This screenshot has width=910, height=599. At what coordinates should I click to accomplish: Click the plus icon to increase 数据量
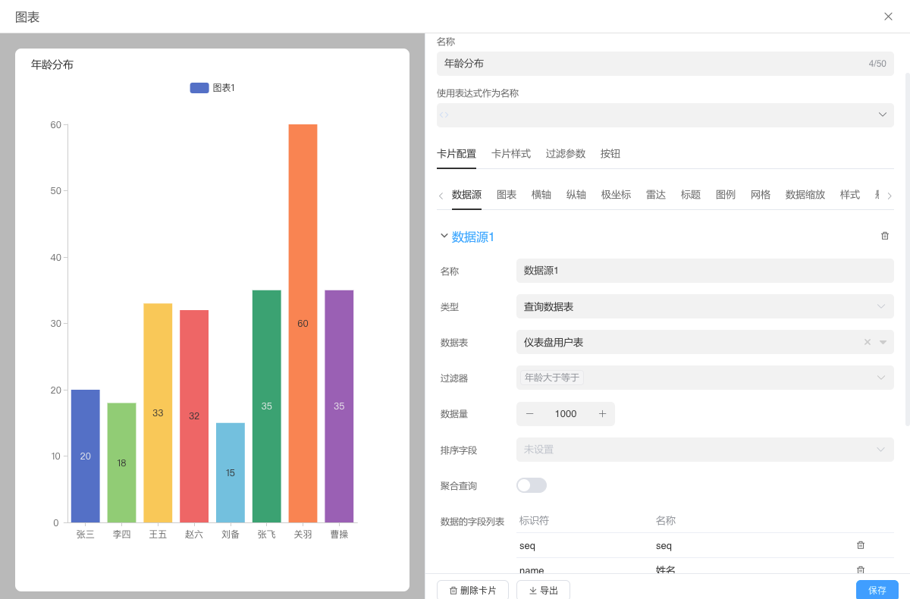(601, 414)
